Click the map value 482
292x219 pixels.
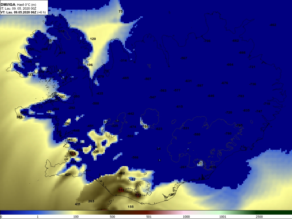pyautogui.click(x=122, y=173)
